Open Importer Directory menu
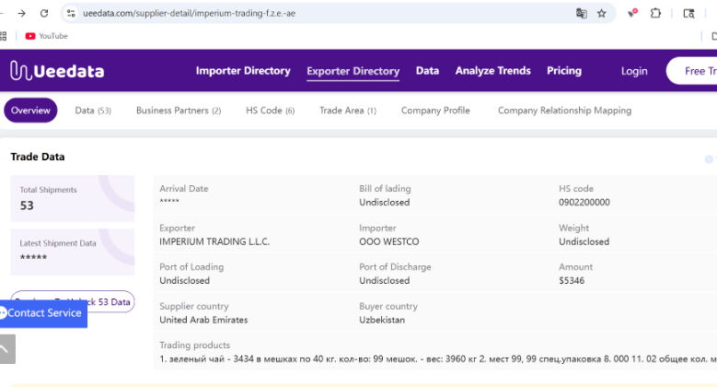 (243, 71)
